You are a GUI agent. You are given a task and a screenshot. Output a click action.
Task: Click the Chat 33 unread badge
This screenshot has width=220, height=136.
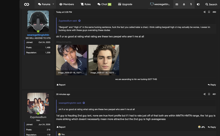point(109,4)
